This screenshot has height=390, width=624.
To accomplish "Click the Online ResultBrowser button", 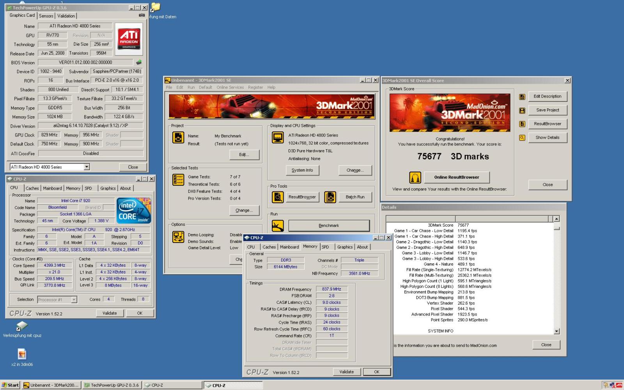I will coord(457,177).
